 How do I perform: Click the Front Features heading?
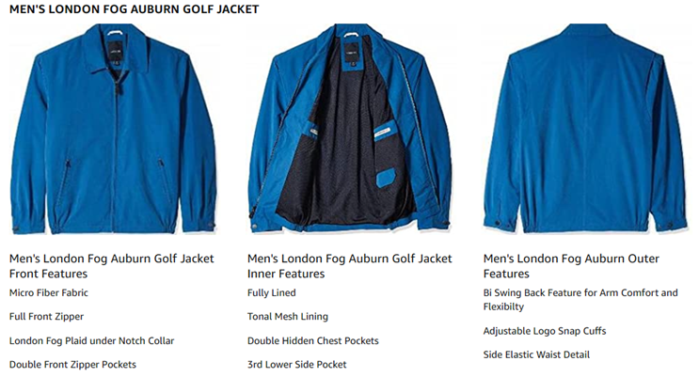coord(111,266)
